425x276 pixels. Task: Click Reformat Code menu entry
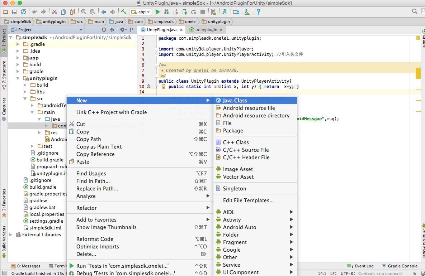[140, 239]
